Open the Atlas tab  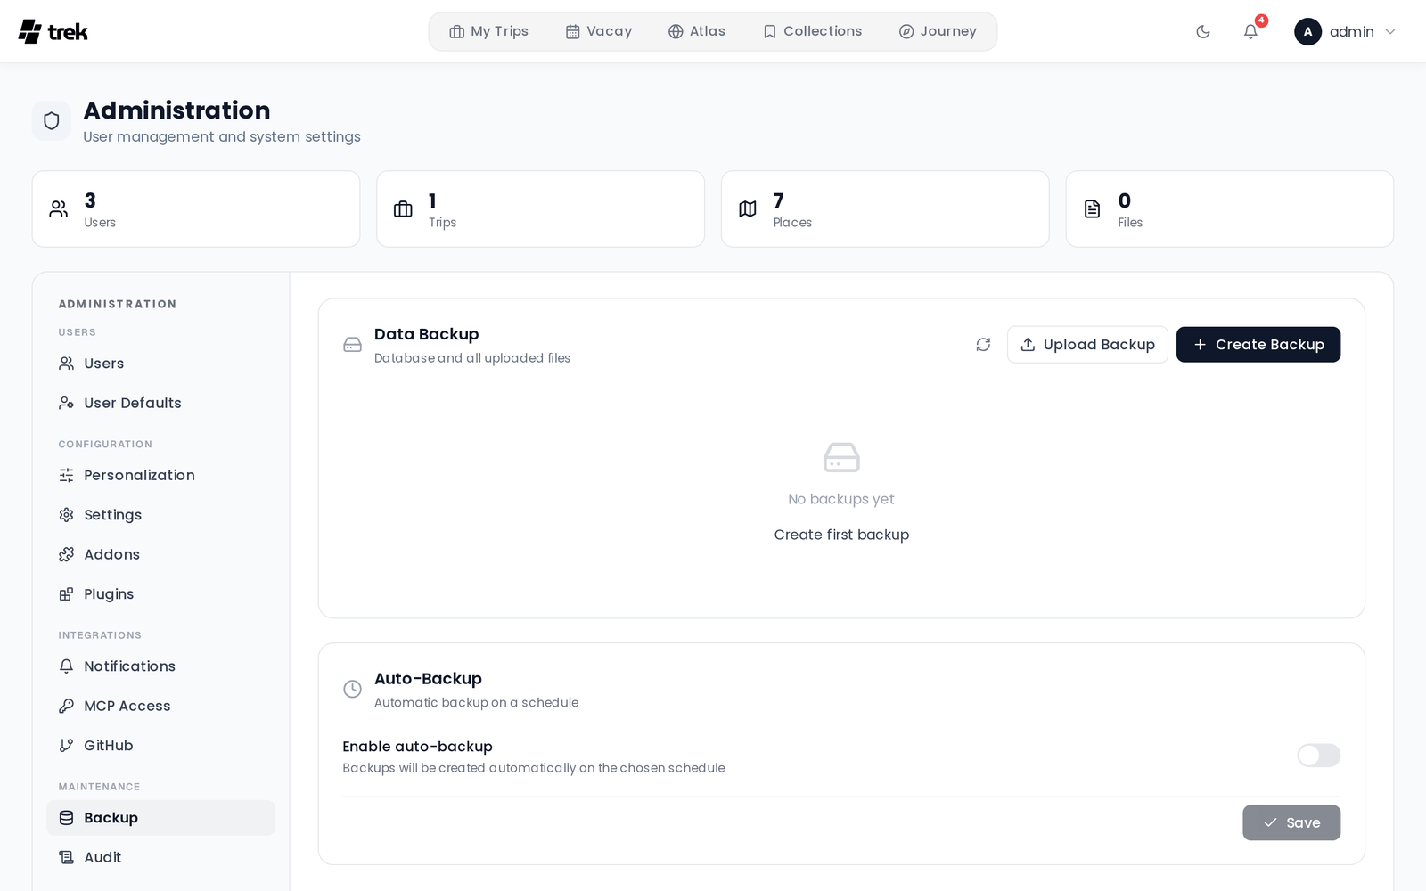tap(697, 32)
